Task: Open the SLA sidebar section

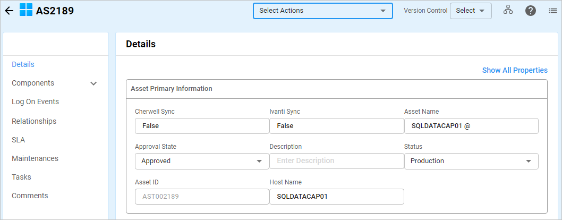Action: (19, 140)
